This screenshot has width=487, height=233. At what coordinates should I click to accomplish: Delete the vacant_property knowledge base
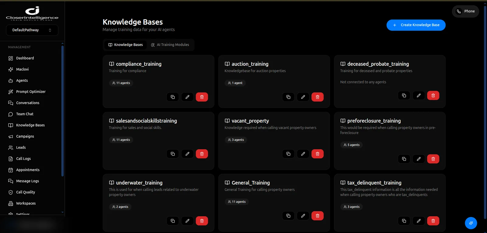pos(317,154)
